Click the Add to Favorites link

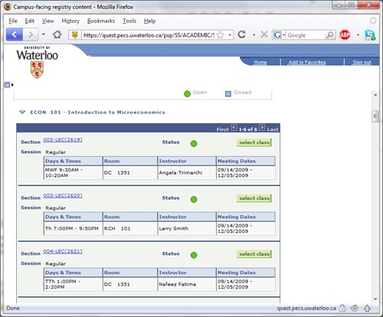(307, 62)
